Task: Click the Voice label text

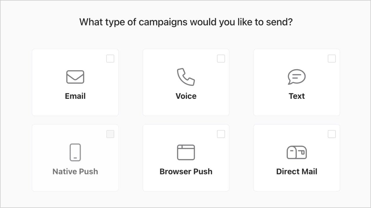Action: click(186, 96)
